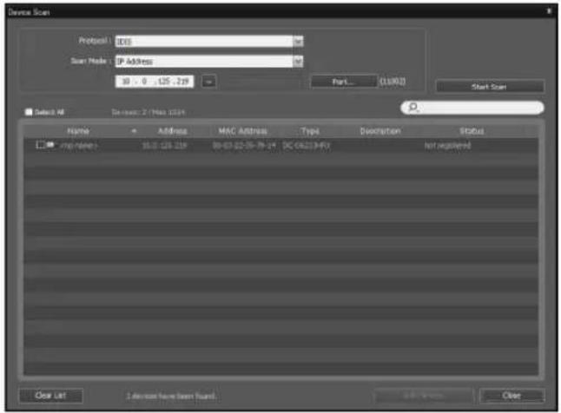Check the checkbox of the found device row

coord(40,145)
